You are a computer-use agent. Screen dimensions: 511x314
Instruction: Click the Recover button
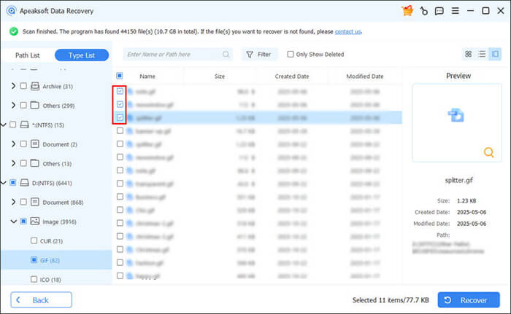469,300
